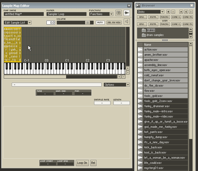Toggle SEL BY KEY mode
This screenshot has width=198, height=171.
click(114, 22)
